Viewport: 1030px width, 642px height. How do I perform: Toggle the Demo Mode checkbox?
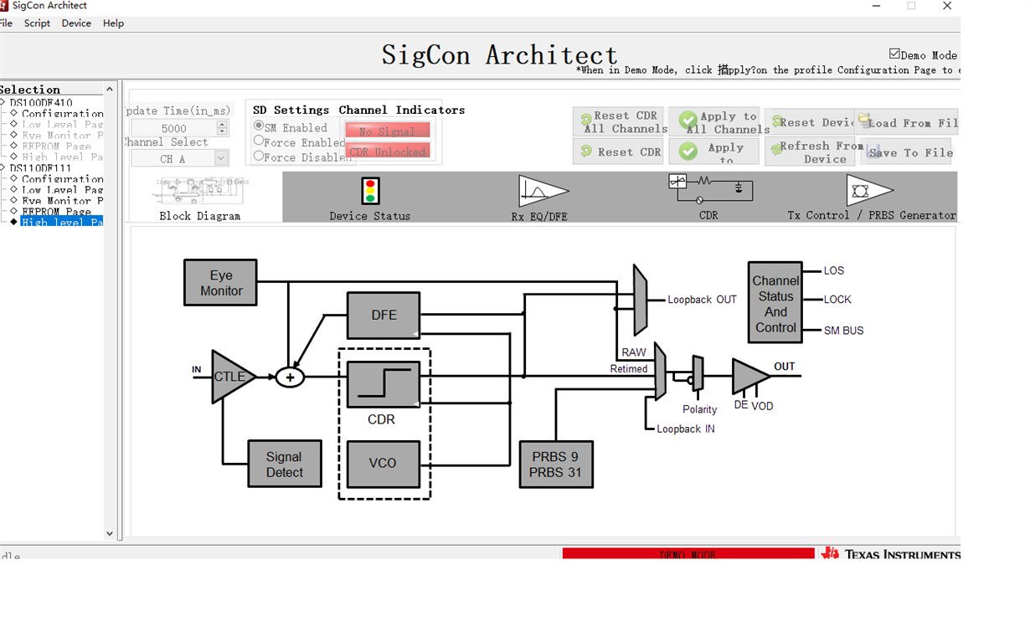[x=894, y=54]
